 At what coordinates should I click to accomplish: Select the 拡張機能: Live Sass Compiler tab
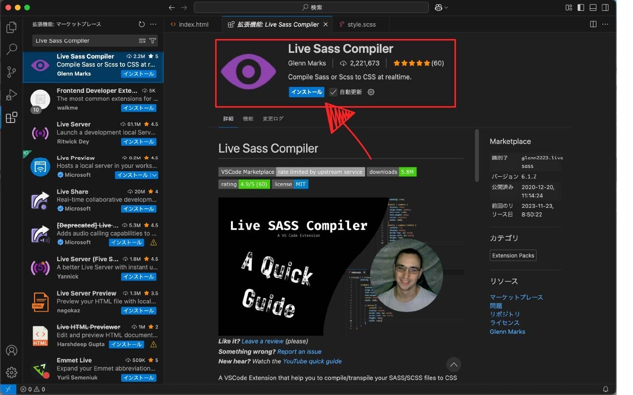278,24
